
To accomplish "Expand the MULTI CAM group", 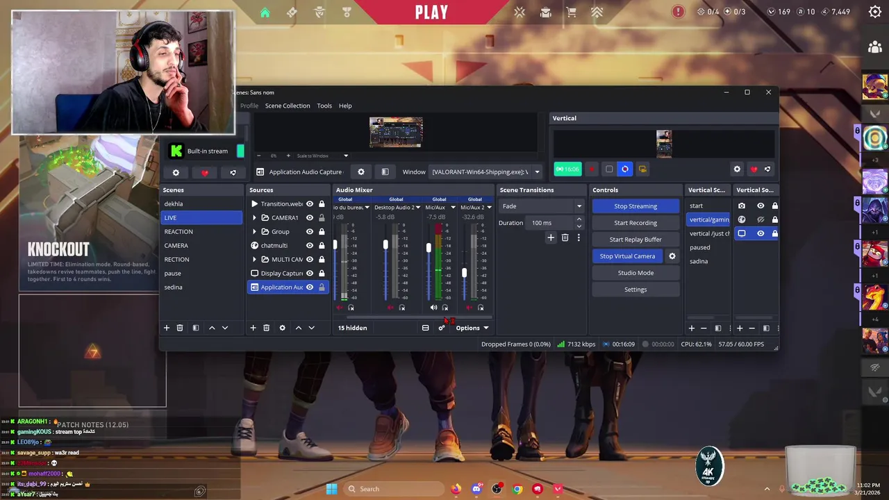I will coord(254,259).
